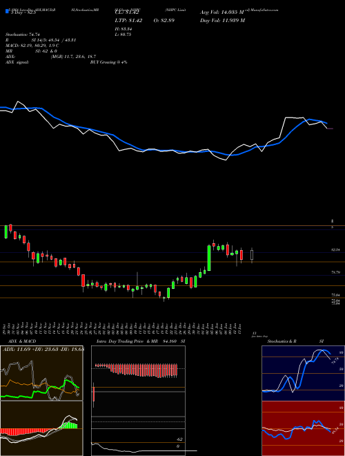Click the MACD: 82.19, 80.29 line

pos(32,46)
